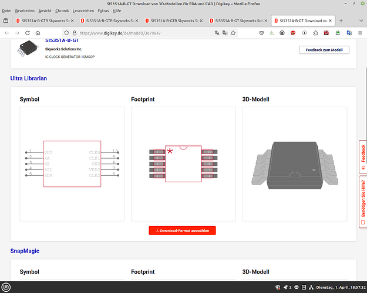Open the side Feedback tab

[x=363, y=156]
